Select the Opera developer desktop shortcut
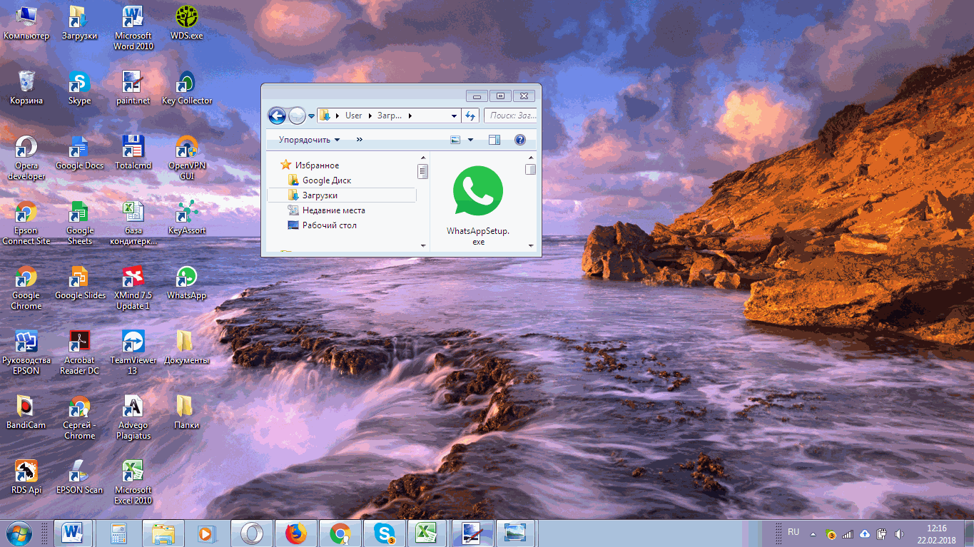The height and width of the screenshot is (547, 974). [26, 158]
